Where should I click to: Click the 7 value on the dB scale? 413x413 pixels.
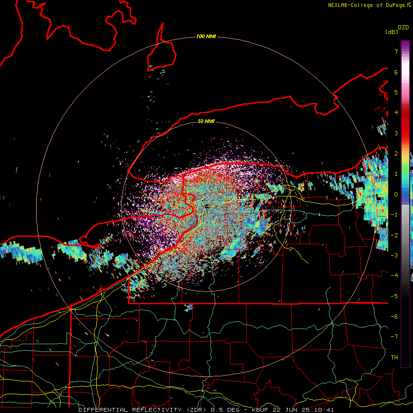click(x=396, y=51)
